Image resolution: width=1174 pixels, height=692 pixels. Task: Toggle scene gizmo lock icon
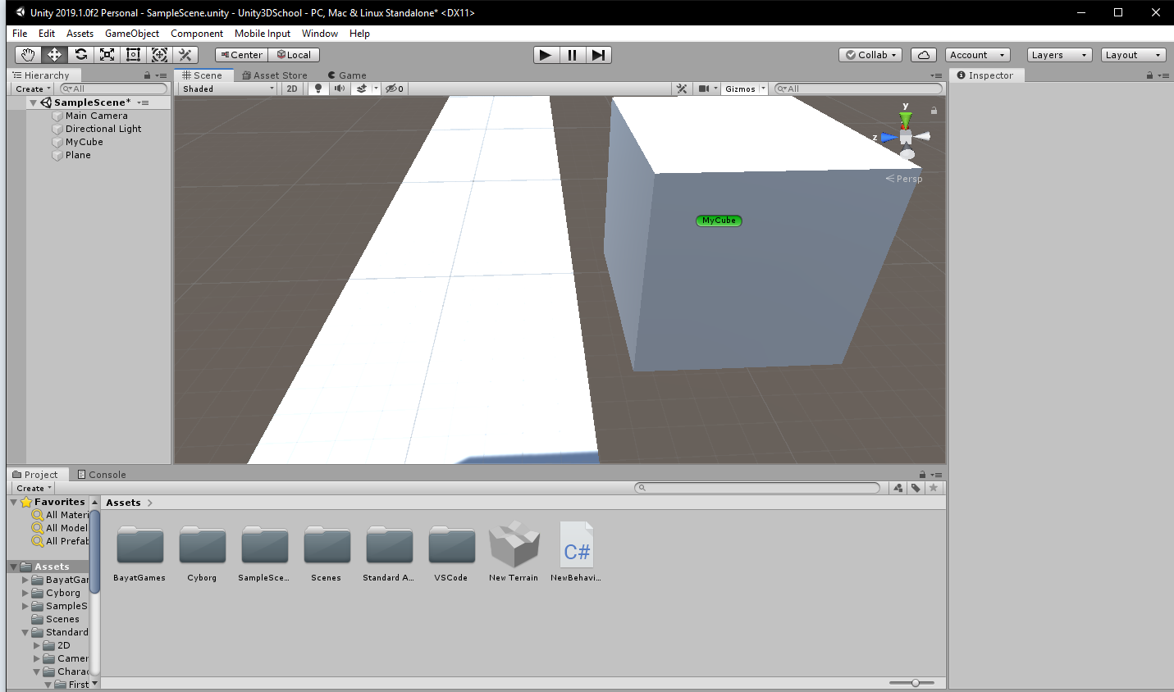coord(934,110)
